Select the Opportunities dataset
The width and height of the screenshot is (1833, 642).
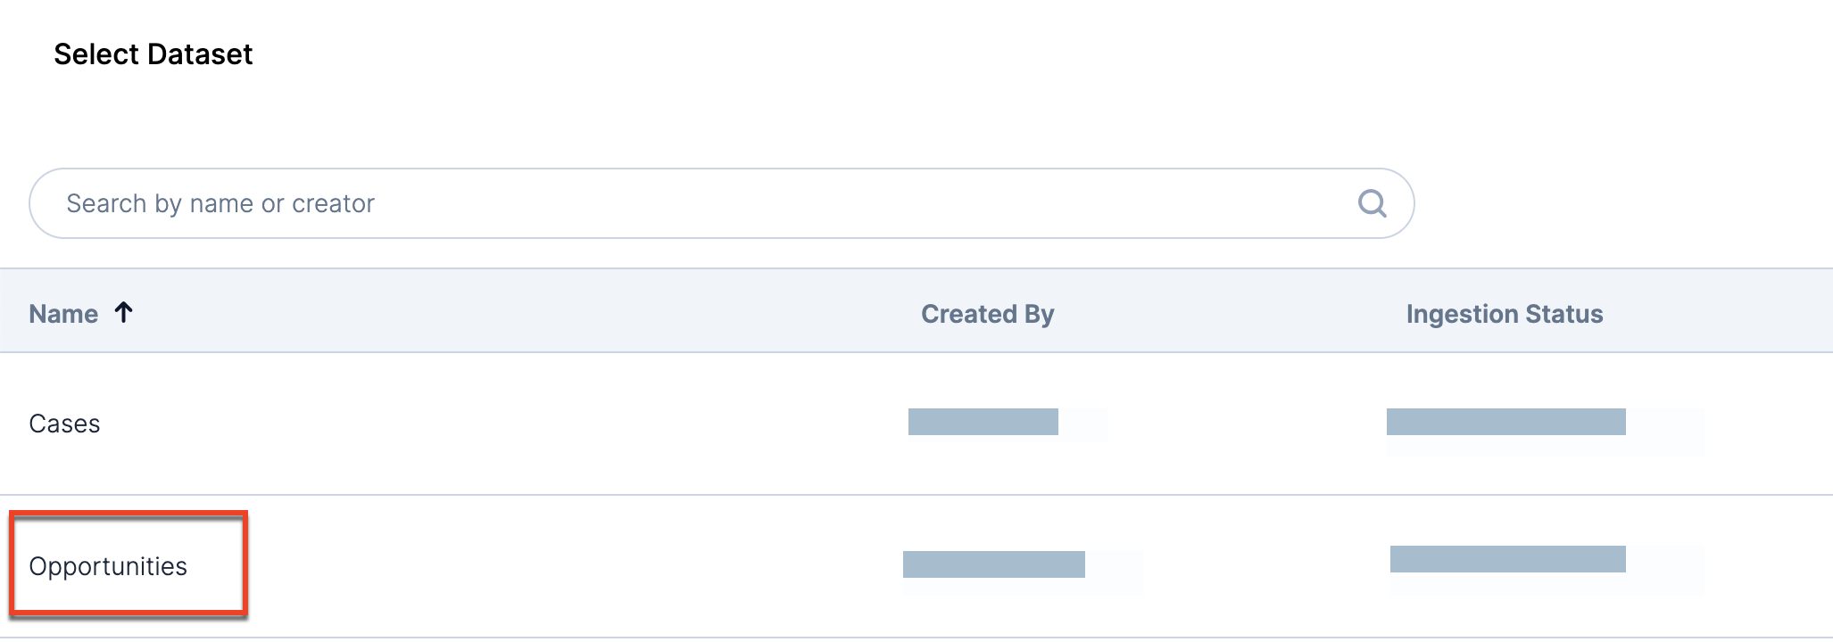click(x=108, y=566)
